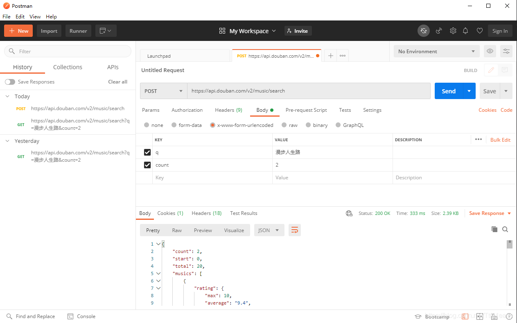Click the environment quick look eye icon
Viewport: 517px width, 323px height.
pyautogui.click(x=490, y=51)
